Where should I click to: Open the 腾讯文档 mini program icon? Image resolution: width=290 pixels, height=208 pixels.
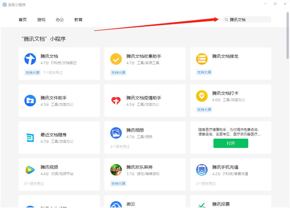pos(30,59)
